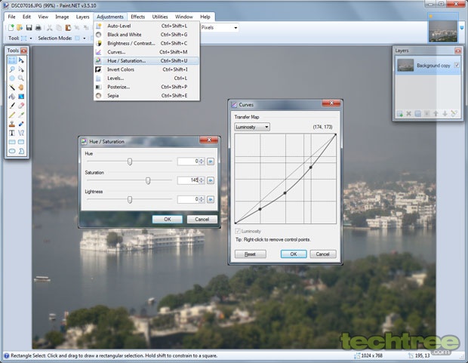The height and width of the screenshot is (363, 468).
Task: Select the Line/Curve tool
Action: (21, 133)
